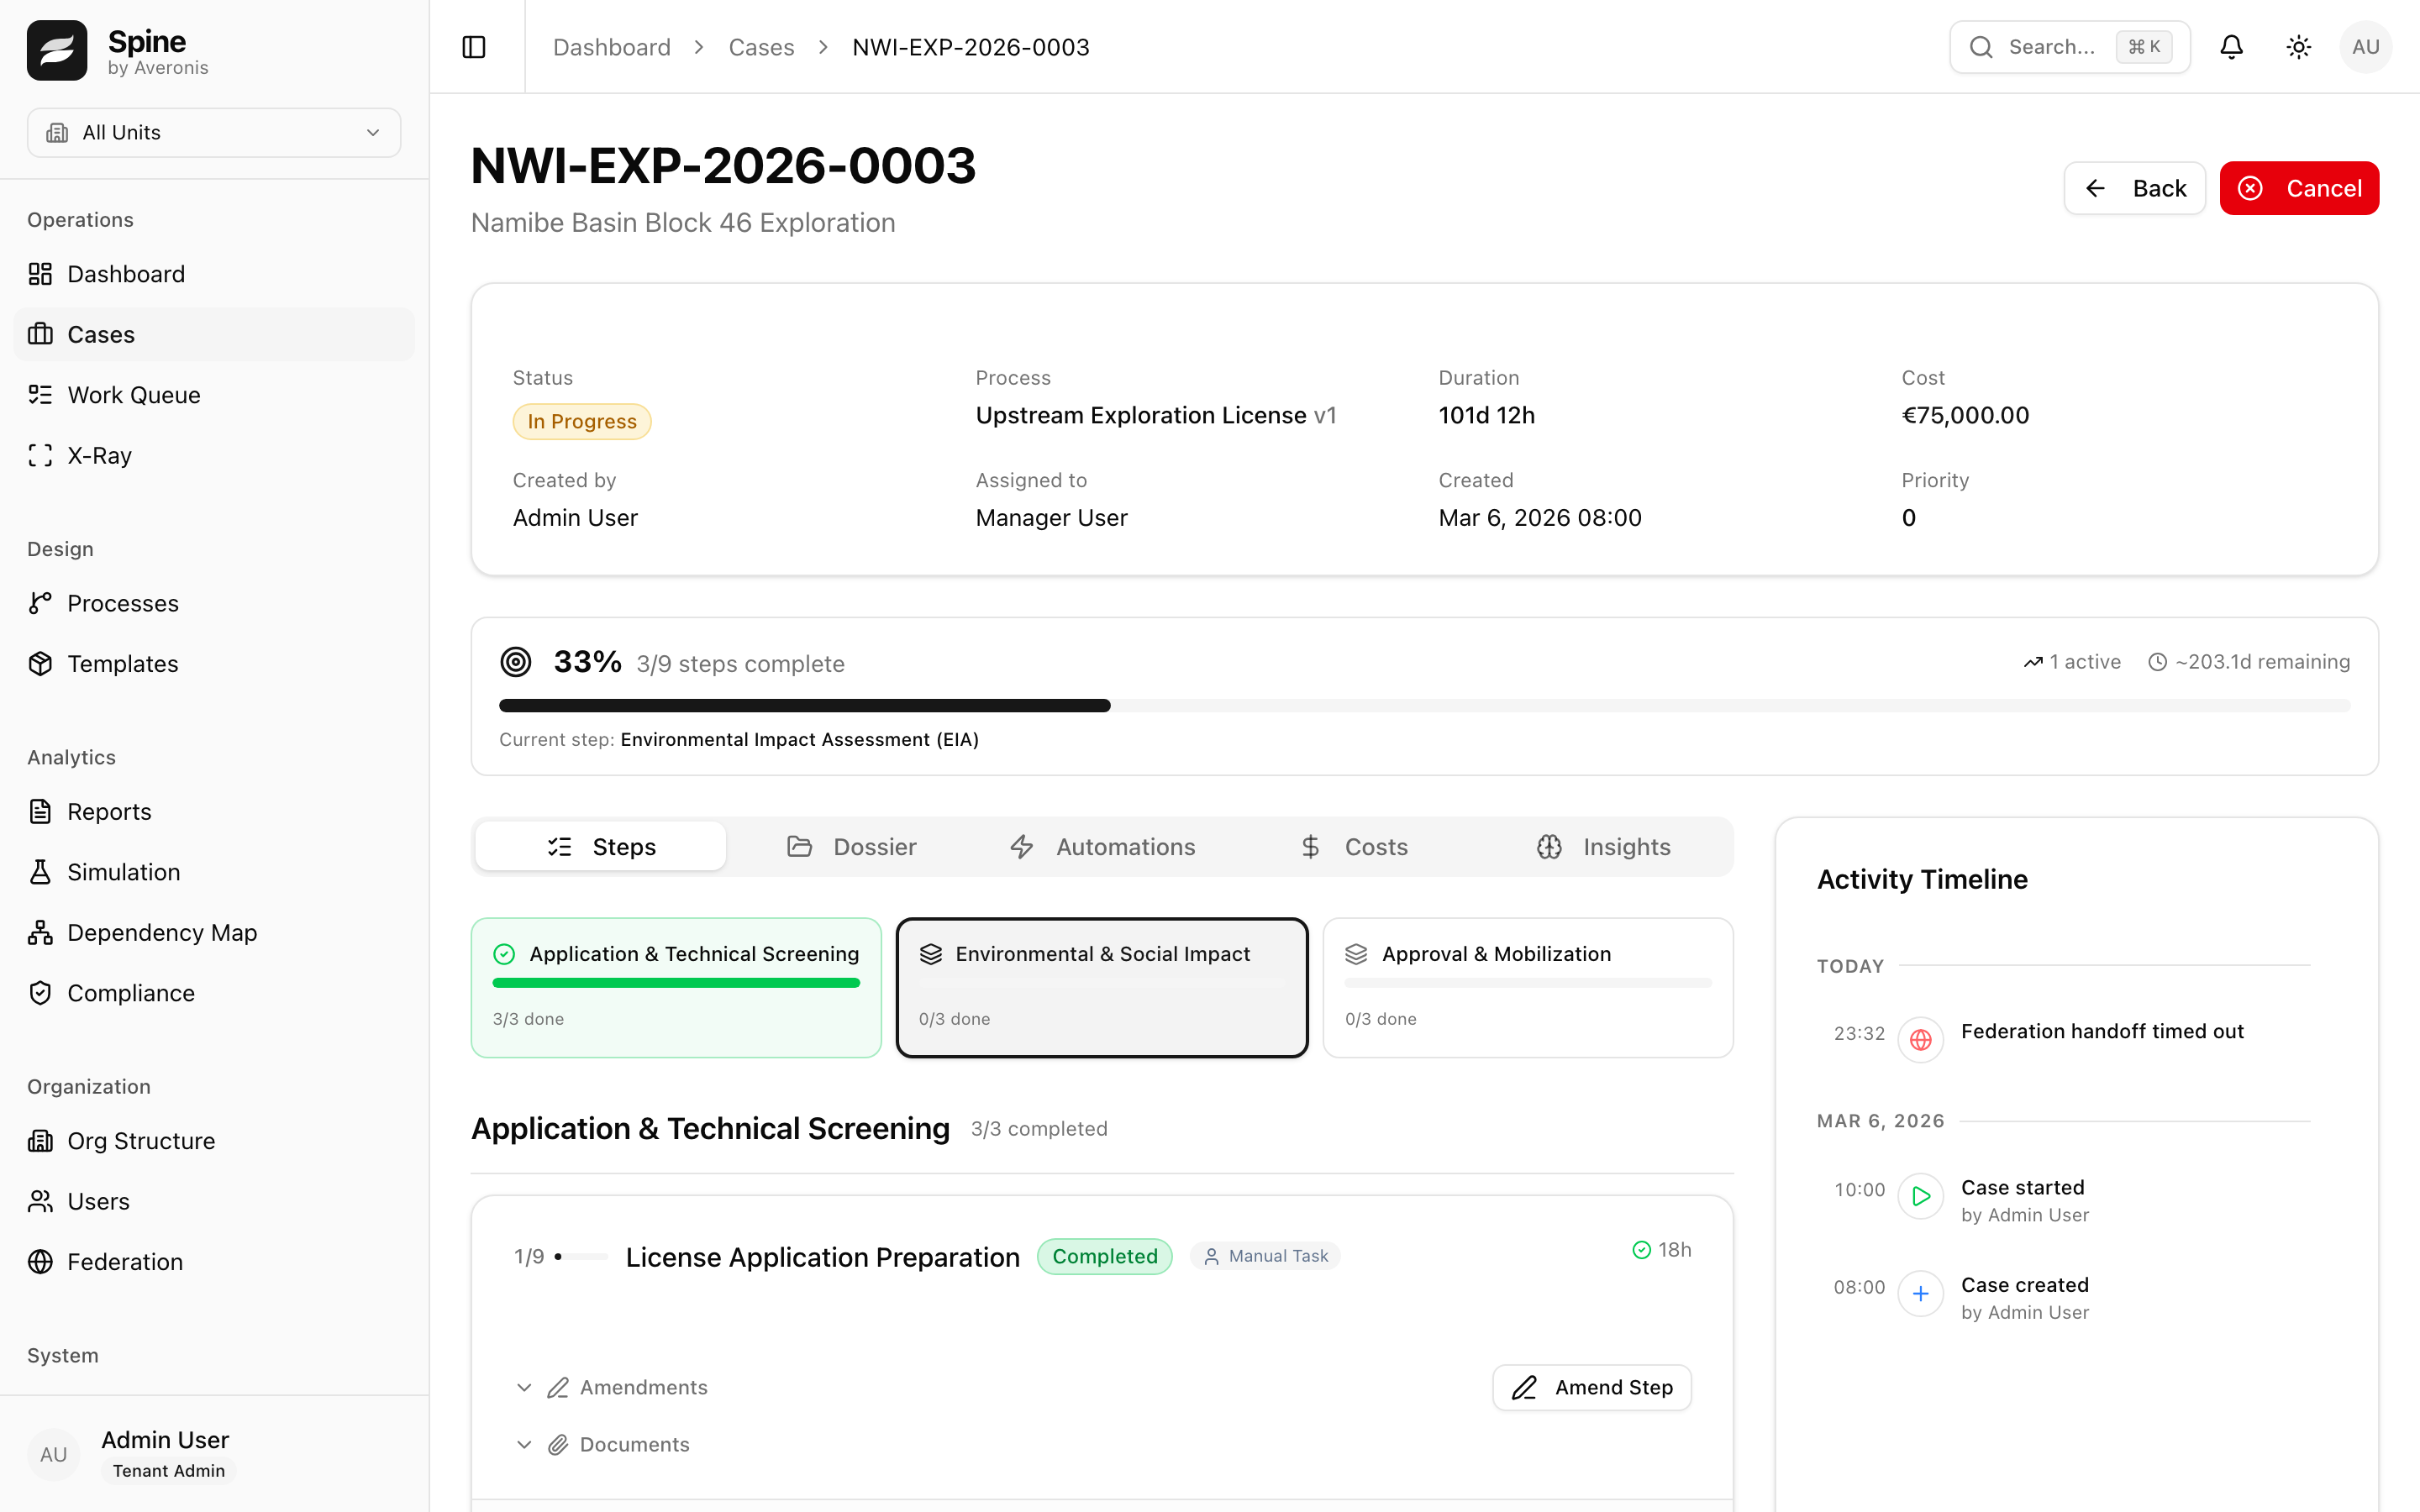The width and height of the screenshot is (2420, 1512).
Task: Click the ~203.1d remaining clock indicator
Action: pyautogui.click(x=2249, y=662)
